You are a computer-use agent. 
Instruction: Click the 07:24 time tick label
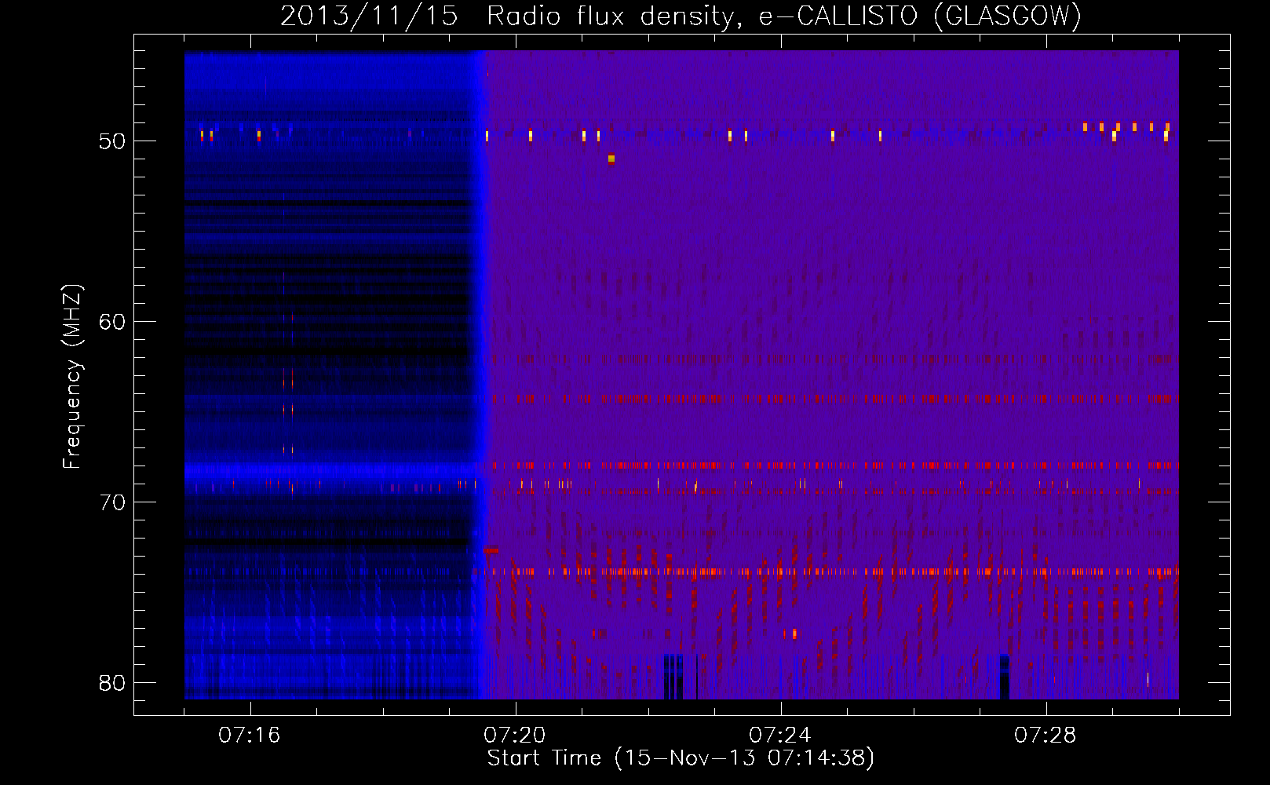(x=780, y=736)
